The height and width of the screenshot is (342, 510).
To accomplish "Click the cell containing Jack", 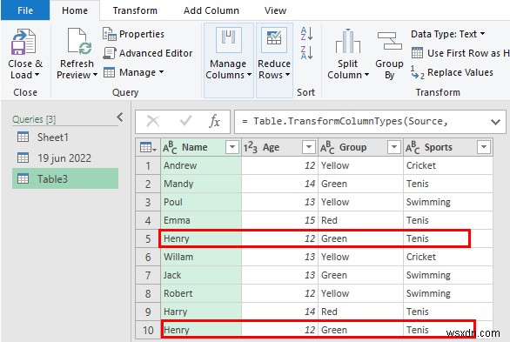I will point(201,275).
